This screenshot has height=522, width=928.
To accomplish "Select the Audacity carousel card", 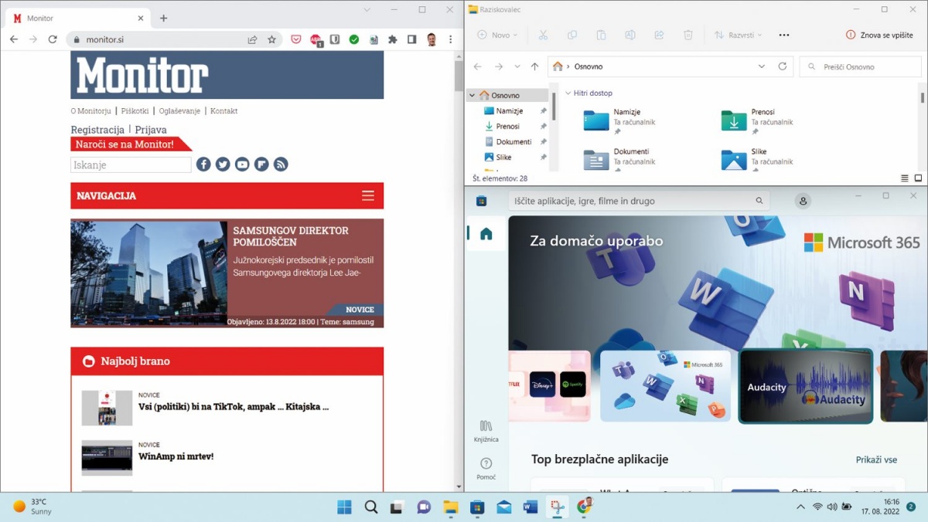I will (806, 386).
